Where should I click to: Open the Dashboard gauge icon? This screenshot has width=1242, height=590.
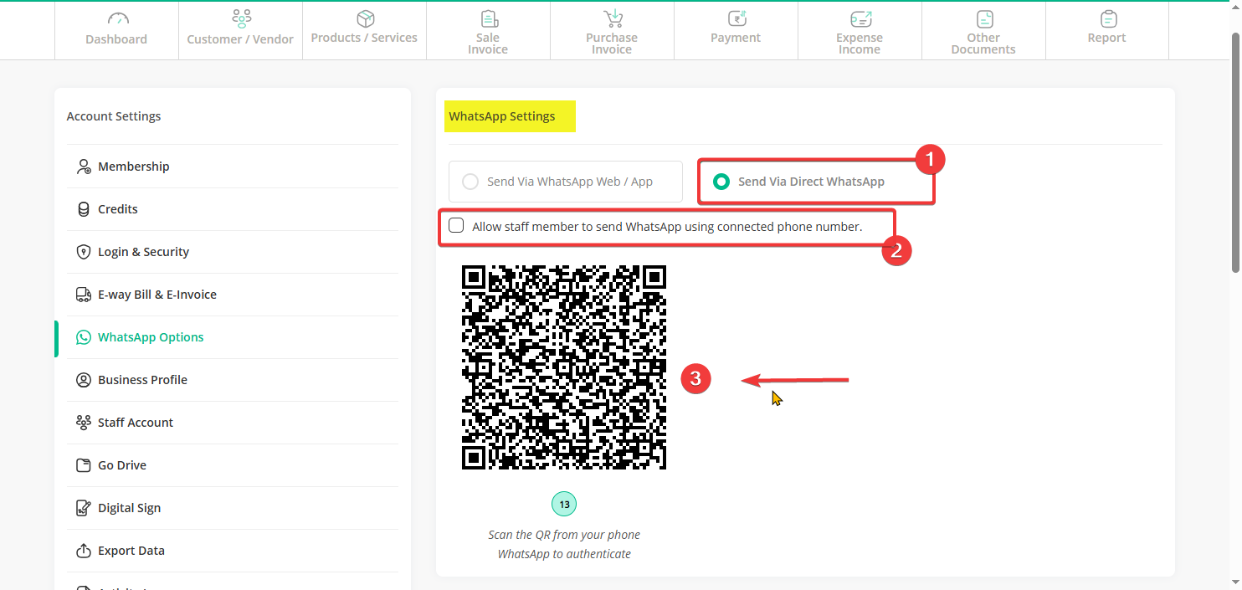pyautogui.click(x=116, y=18)
